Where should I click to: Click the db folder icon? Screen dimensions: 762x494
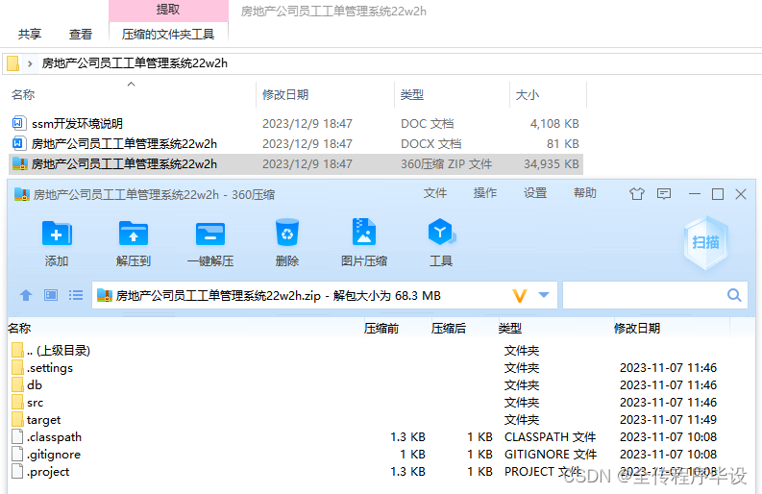[x=17, y=384]
